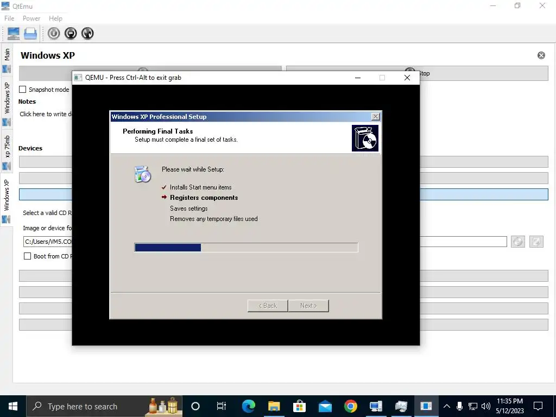
Task: Click the network tray icon
Action: tap(473, 406)
